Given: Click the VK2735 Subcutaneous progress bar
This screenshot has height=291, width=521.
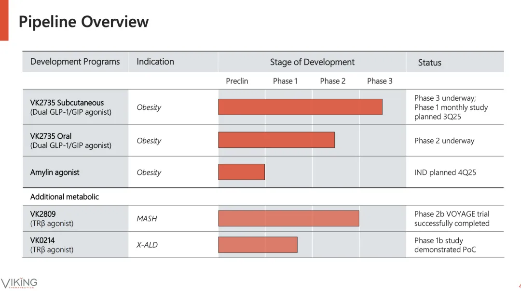Looking at the screenshot, I should point(300,107).
